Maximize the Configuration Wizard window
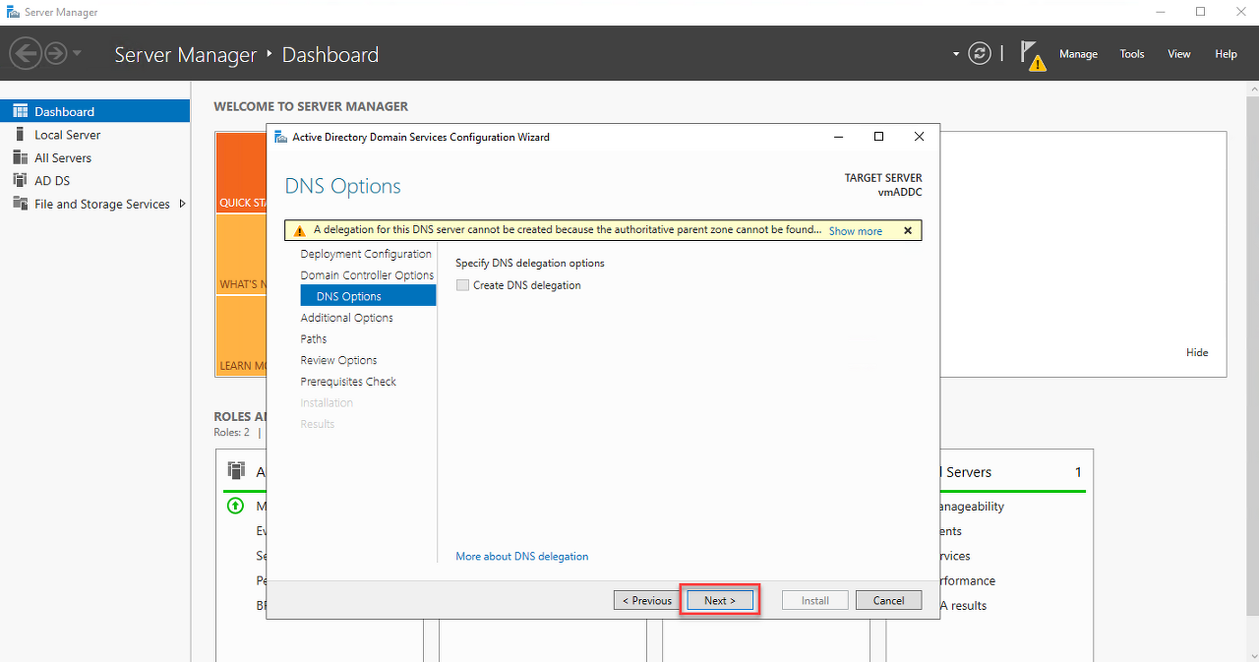1259x662 pixels. (x=878, y=137)
